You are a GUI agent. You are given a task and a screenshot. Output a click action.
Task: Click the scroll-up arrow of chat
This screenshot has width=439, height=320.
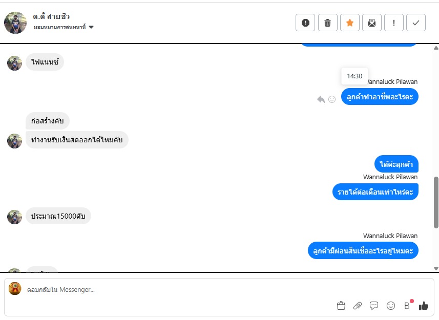tap(436, 48)
